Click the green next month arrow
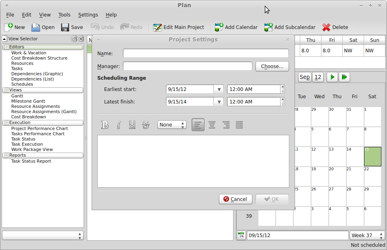387x250 pixels. tap(332, 77)
